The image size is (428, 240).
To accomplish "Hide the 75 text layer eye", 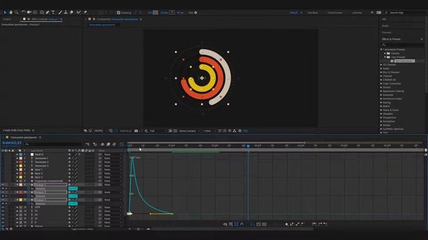I will point(3,211).
